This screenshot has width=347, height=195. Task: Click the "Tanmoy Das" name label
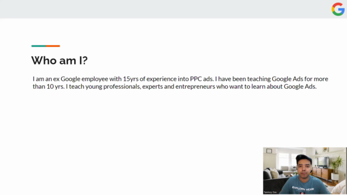pyautogui.click(x=270, y=192)
